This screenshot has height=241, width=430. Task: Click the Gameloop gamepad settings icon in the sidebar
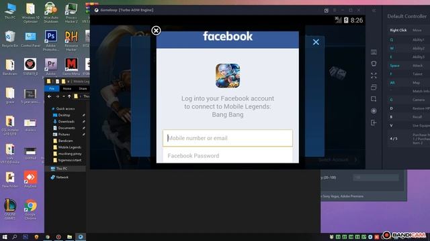pyautogui.click(x=374, y=64)
